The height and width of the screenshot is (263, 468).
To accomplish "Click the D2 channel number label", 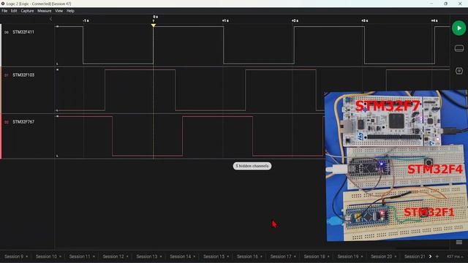I will coord(7,122).
